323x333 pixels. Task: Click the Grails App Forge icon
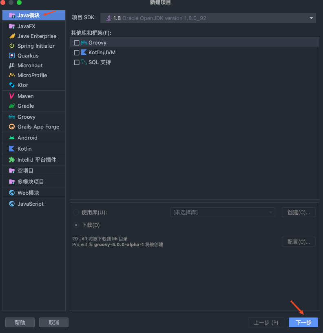(x=12, y=127)
